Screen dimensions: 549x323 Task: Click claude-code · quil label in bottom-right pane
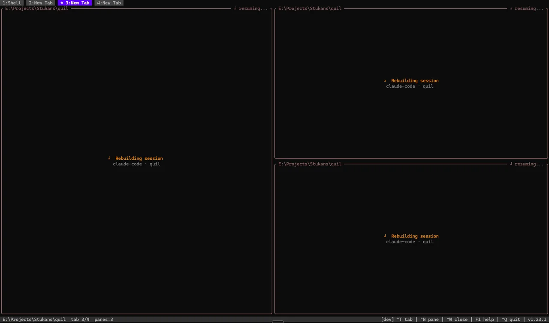410,242
